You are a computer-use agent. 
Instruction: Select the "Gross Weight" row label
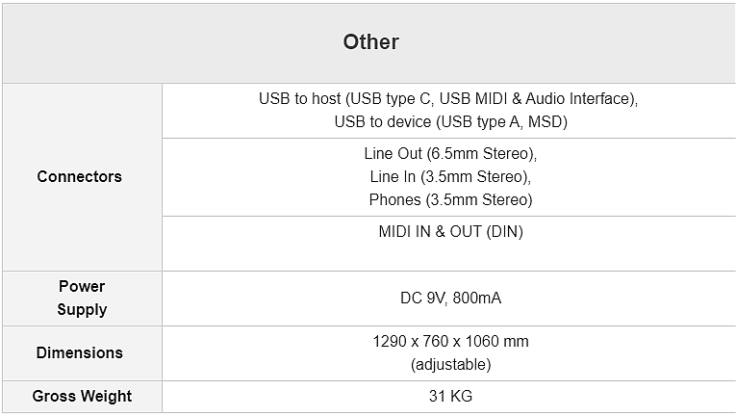coord(82,397)
